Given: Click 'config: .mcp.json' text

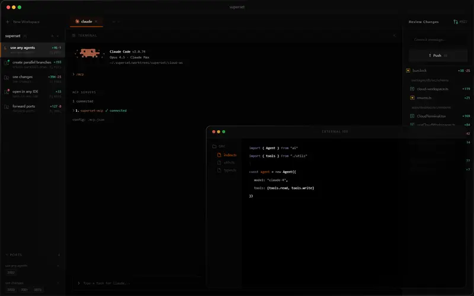Looking at the screenshot, I should (x=88, y=120).
